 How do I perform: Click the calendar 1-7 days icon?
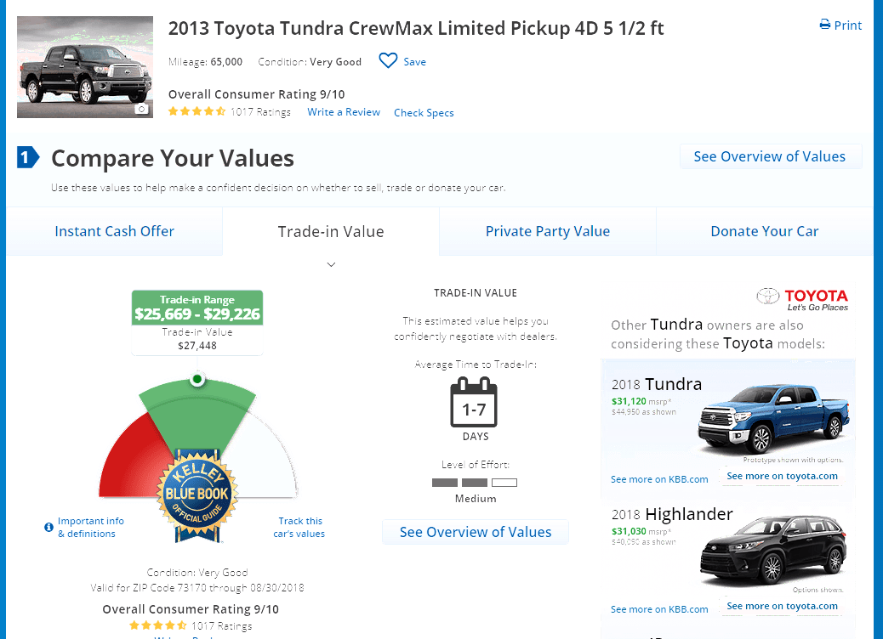point(474,402)
